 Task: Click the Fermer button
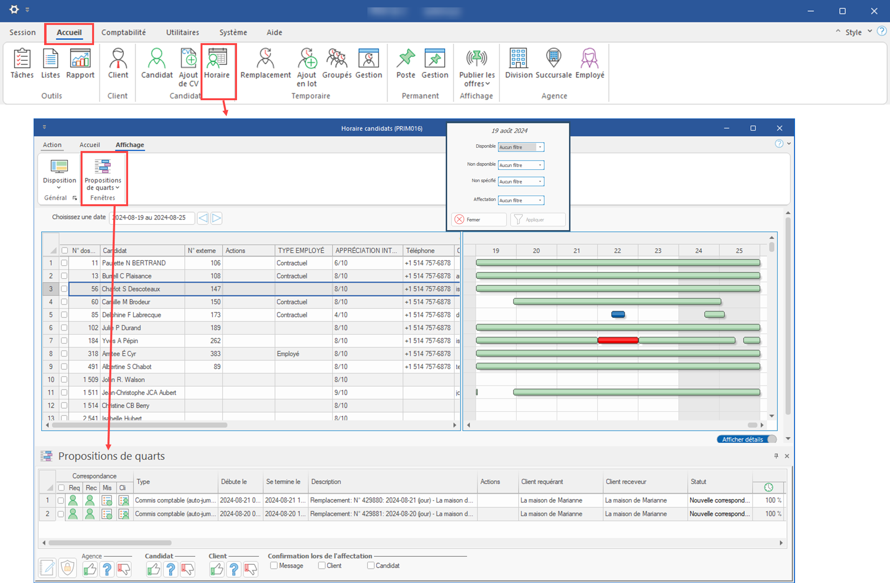478,220
